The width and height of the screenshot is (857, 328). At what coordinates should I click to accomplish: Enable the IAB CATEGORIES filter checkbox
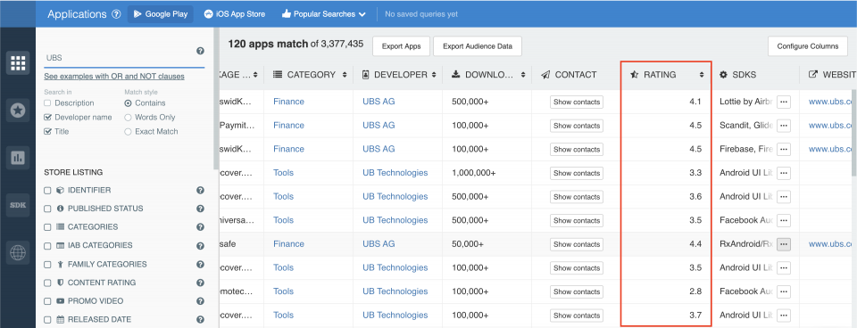47,246
